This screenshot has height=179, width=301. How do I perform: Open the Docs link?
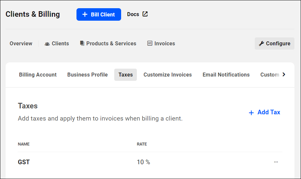point(133,14)
